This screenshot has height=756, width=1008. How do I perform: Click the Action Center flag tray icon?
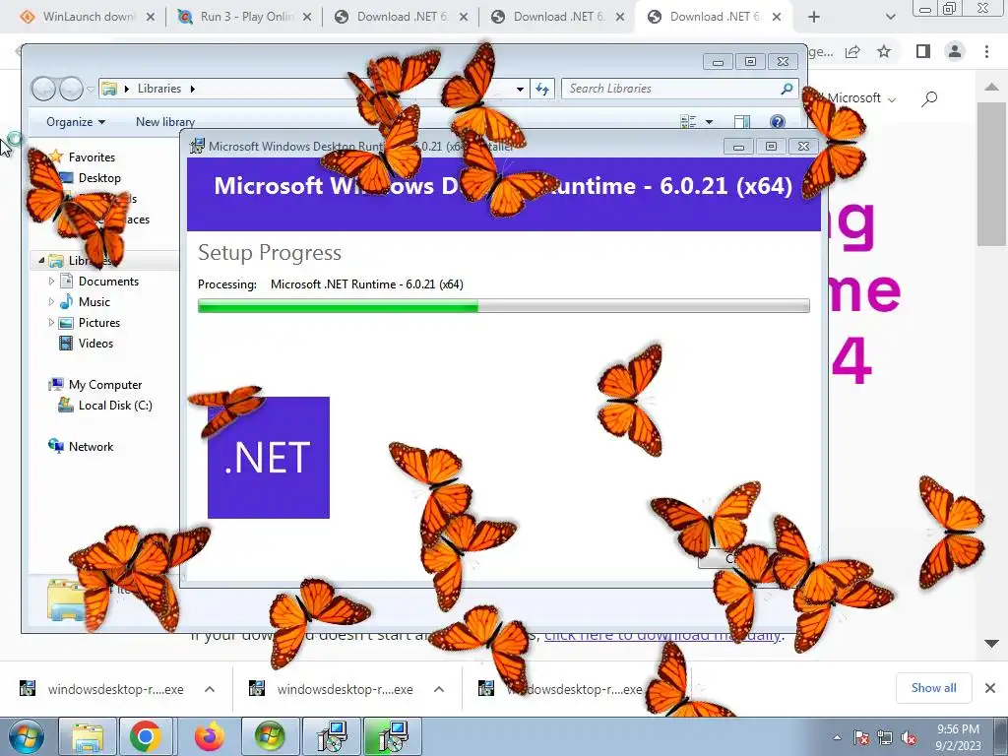[x=861, y=737]
